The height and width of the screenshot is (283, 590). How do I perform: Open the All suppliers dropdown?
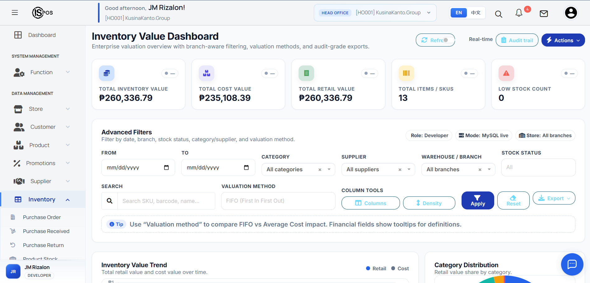(x=378, y=169)
